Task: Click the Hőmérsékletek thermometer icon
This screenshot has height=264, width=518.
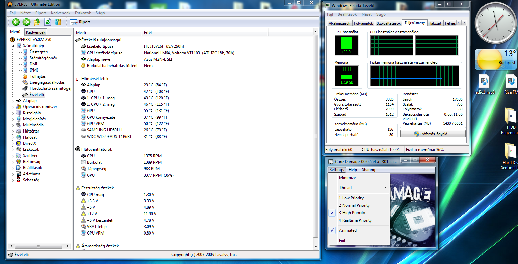Action: point(78,78)
